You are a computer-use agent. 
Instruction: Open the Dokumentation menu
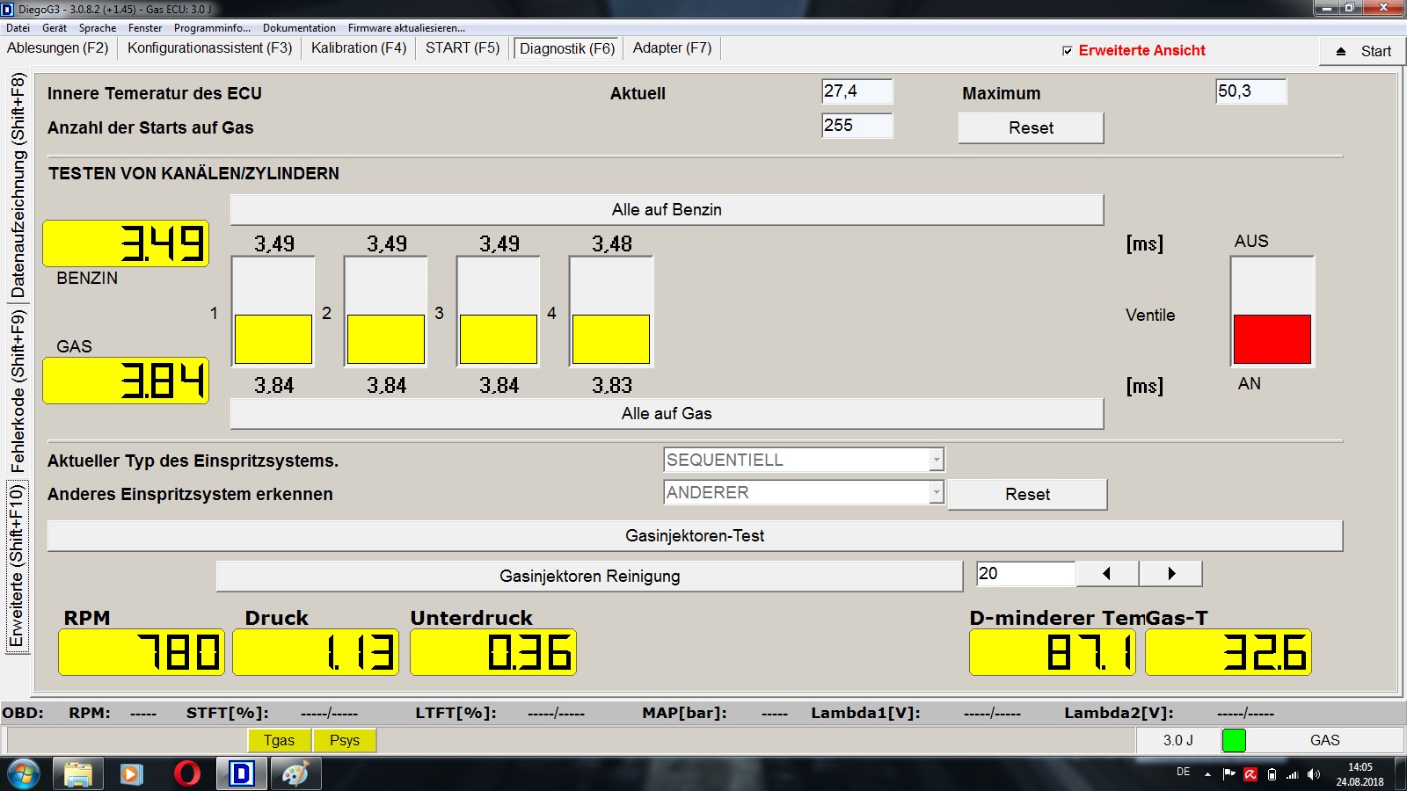pos(299,28)
